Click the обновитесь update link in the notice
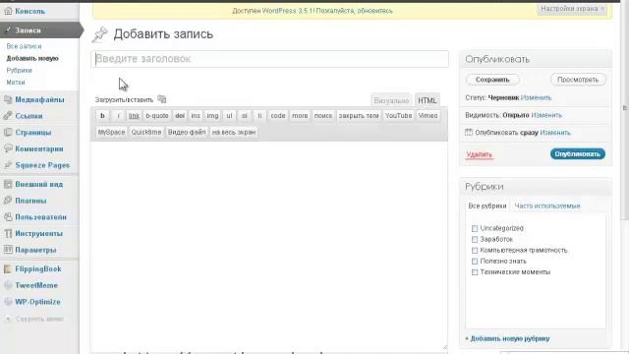This screenshot has width=629, height=354. (x=374, y=11)
